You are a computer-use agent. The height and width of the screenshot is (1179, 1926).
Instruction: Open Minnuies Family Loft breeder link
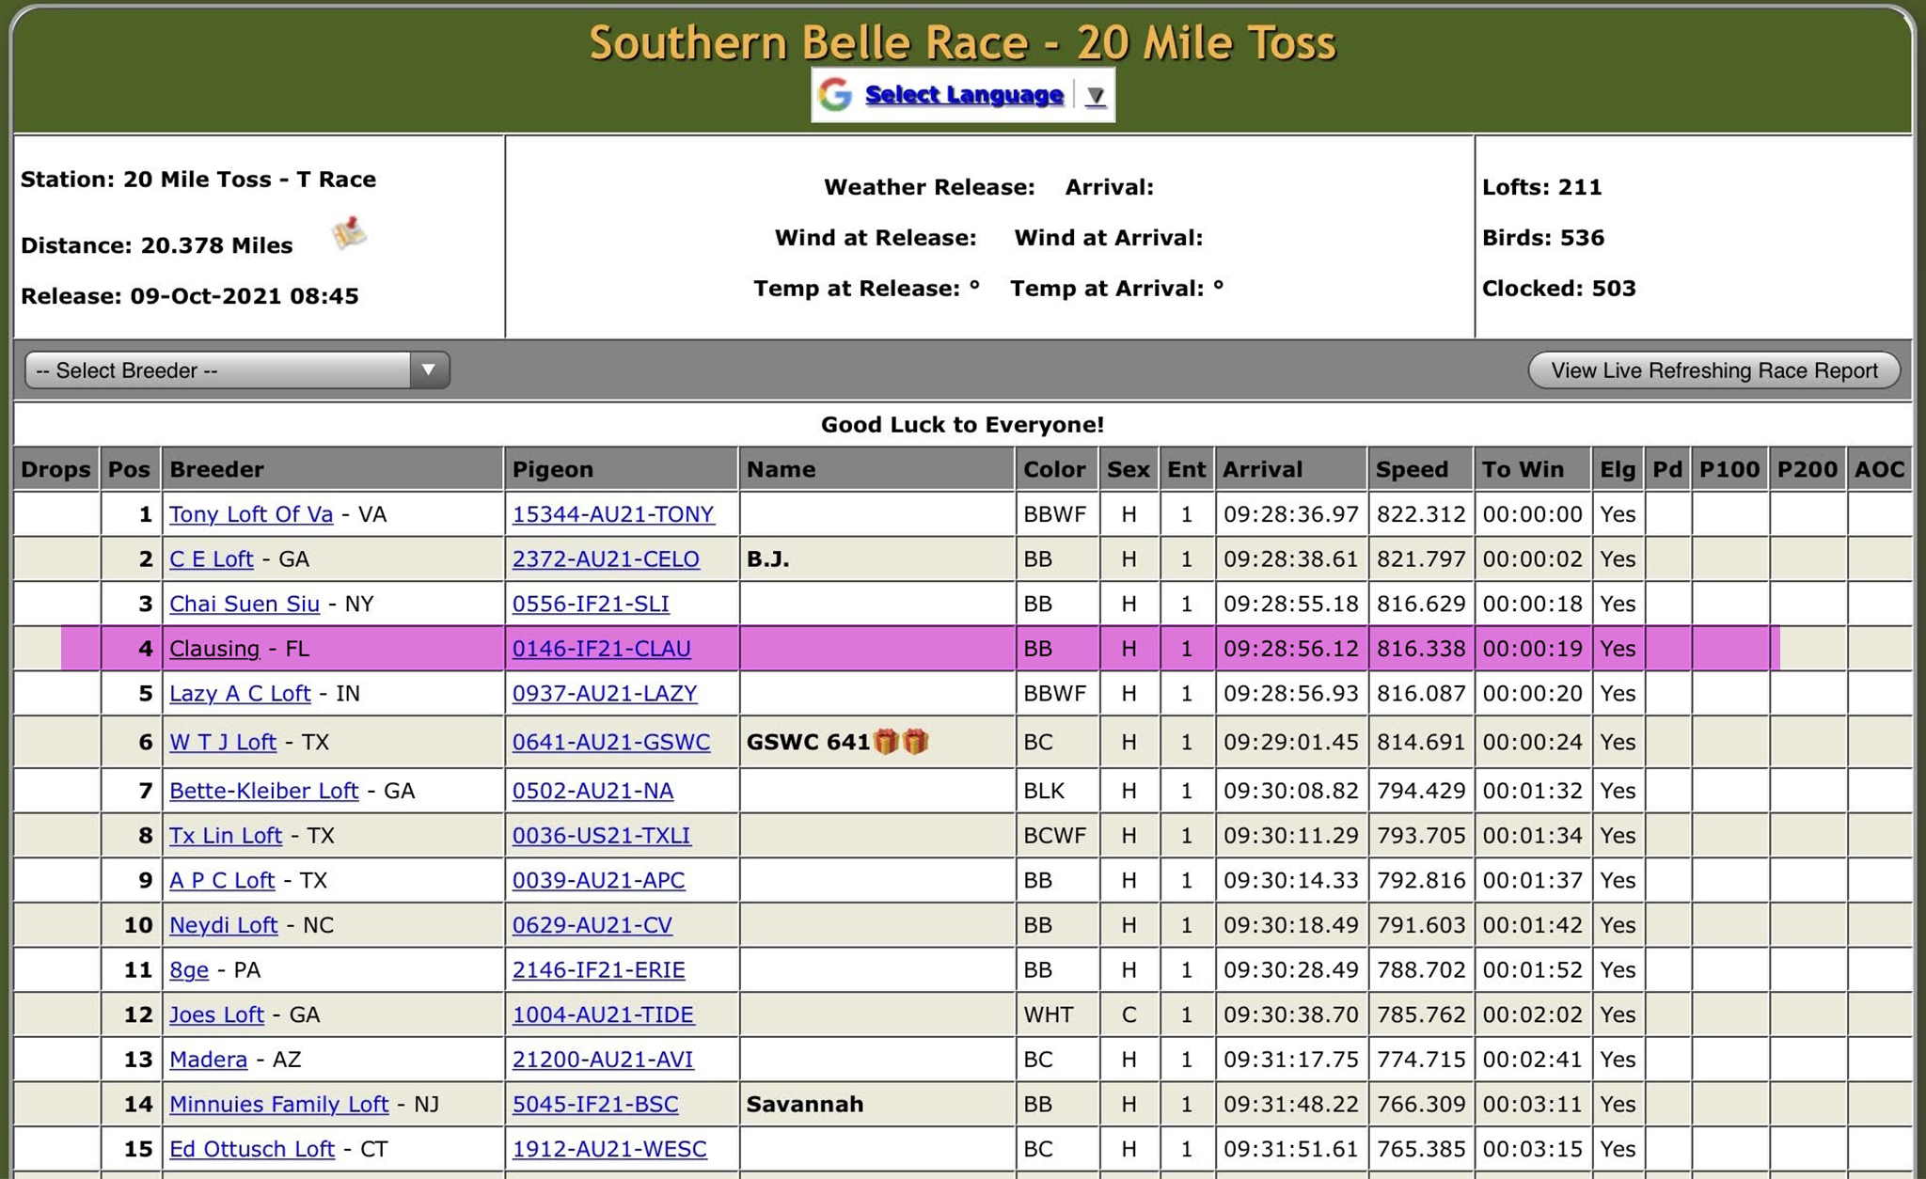[278, 1105]
